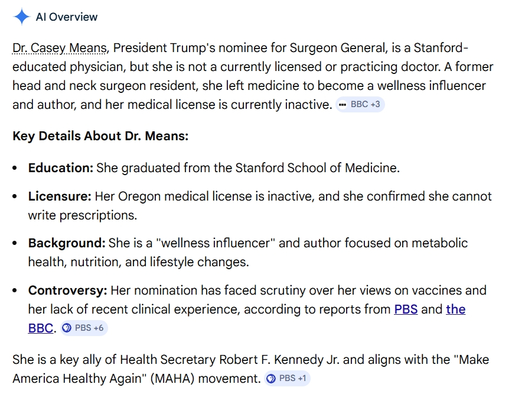Click the AI Overview heading label
This screenshot has height=397, width=512.
tap(67, 17)
